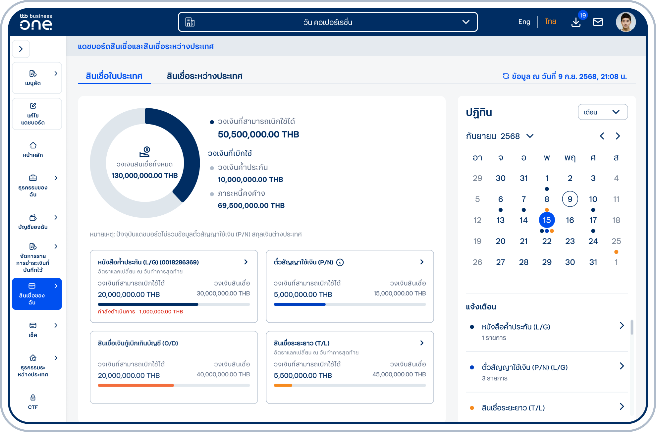Open the เดือน calendar view dropdown
Screen dimensions: 656x432
pyautogui.click(x=602, y=112)
